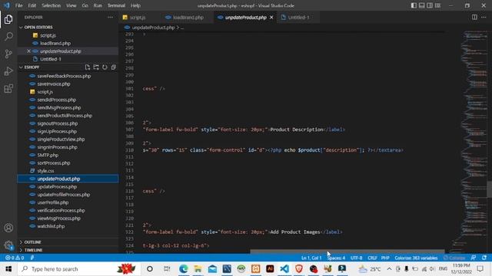492x276 pixels.
Task: Open the Search view icon
Action: 8,37
